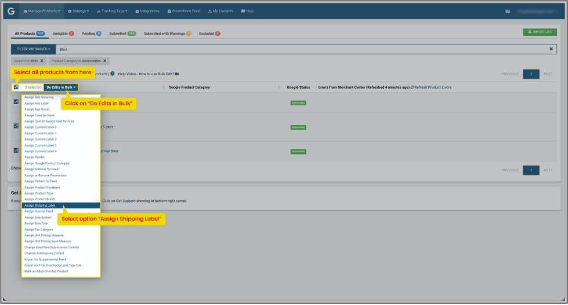568x305 pixels.
Task: Click the Import List button
Action: (540, 32)
